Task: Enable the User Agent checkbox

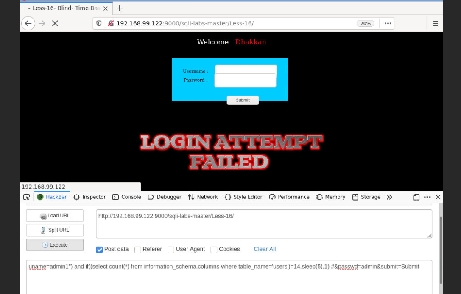Action: [x=171, y=250]
